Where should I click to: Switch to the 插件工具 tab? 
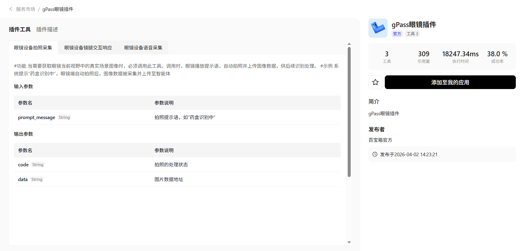coord(20,29)
